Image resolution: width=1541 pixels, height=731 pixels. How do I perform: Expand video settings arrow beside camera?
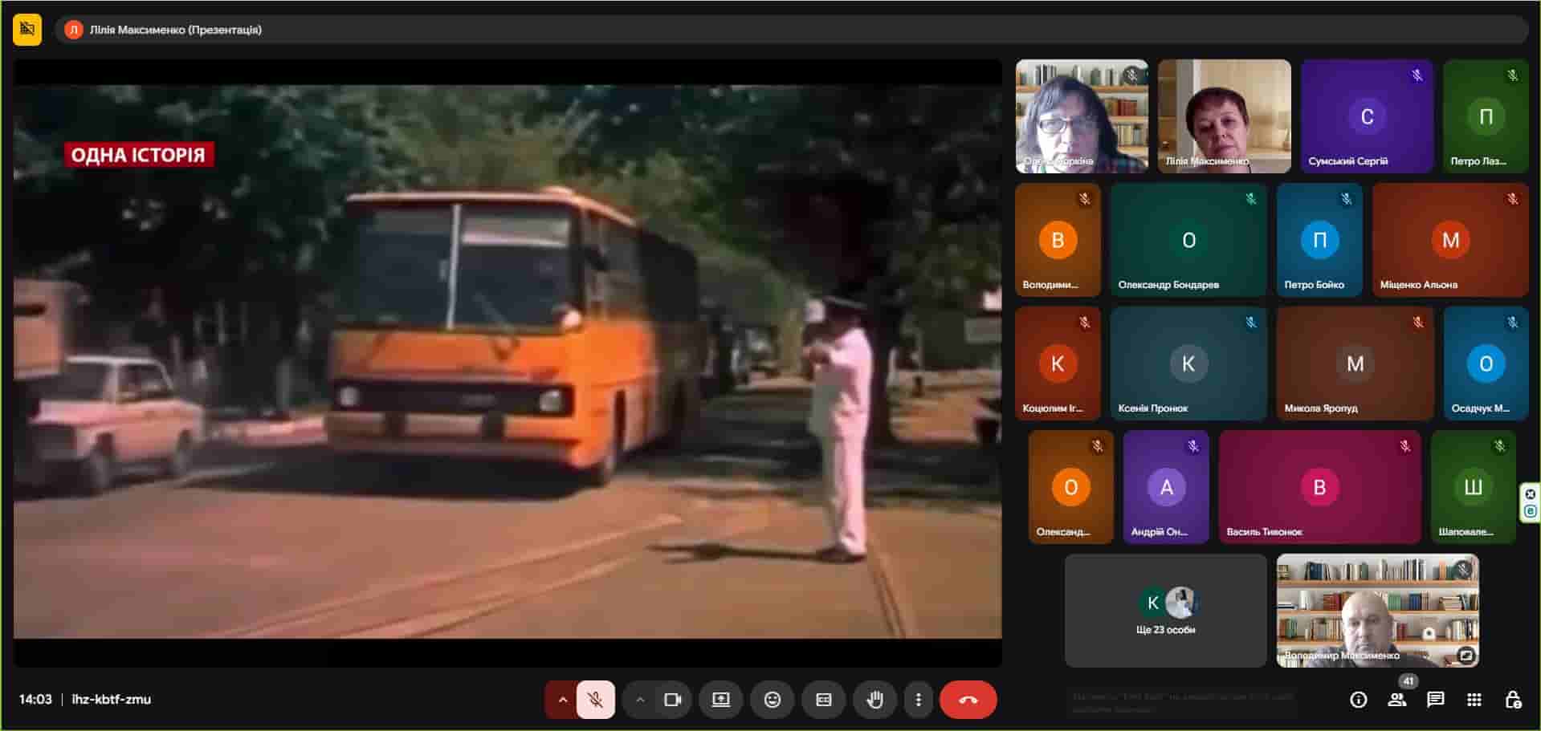pos(639,700)
